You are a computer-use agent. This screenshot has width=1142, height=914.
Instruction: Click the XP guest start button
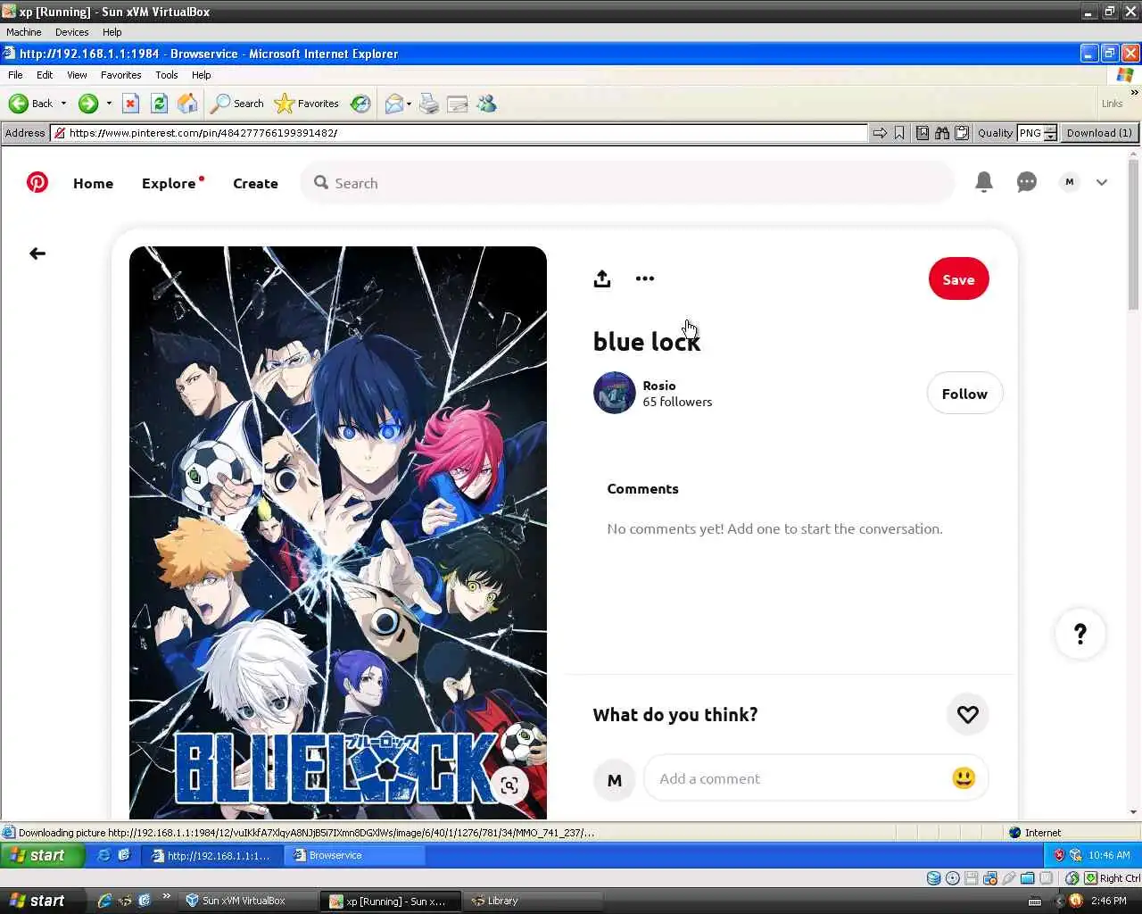tap(42, 855)
